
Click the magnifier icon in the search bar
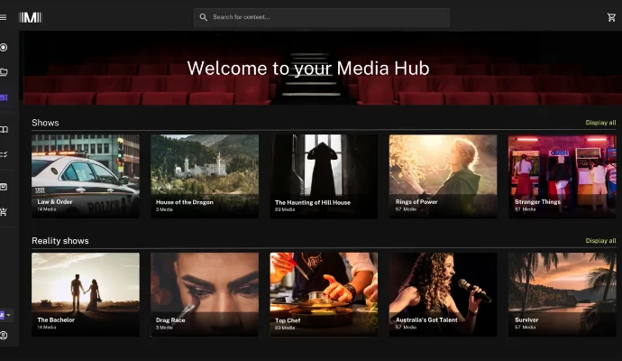click(x=204, y=17)
